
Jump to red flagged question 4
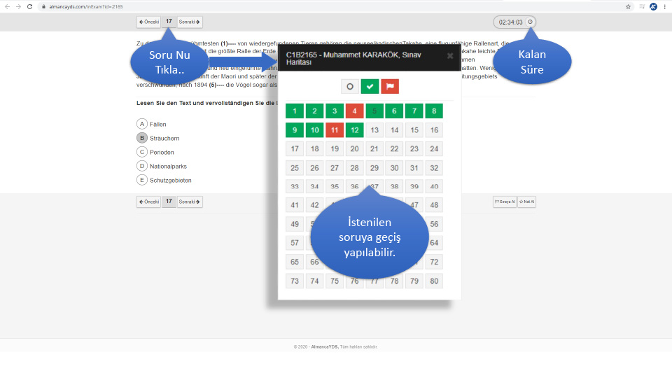pos(354,111)
